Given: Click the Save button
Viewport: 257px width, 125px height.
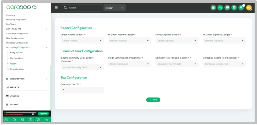Looking at the screenshot, I should (153, 100).
